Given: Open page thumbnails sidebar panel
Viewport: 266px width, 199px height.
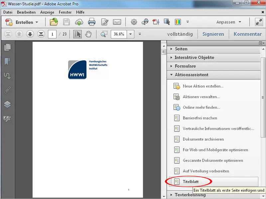Looking at the screenshot, I should [x=7, y=47].
